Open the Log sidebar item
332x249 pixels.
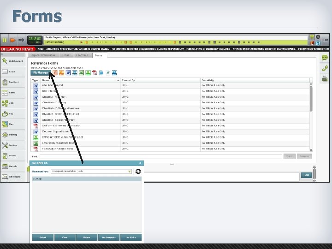[13, 114]
